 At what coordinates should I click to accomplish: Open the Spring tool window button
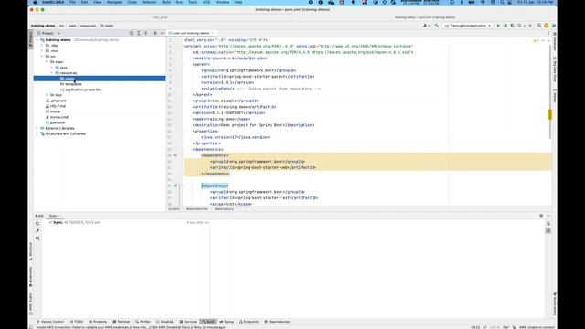(x=227, y=322)
